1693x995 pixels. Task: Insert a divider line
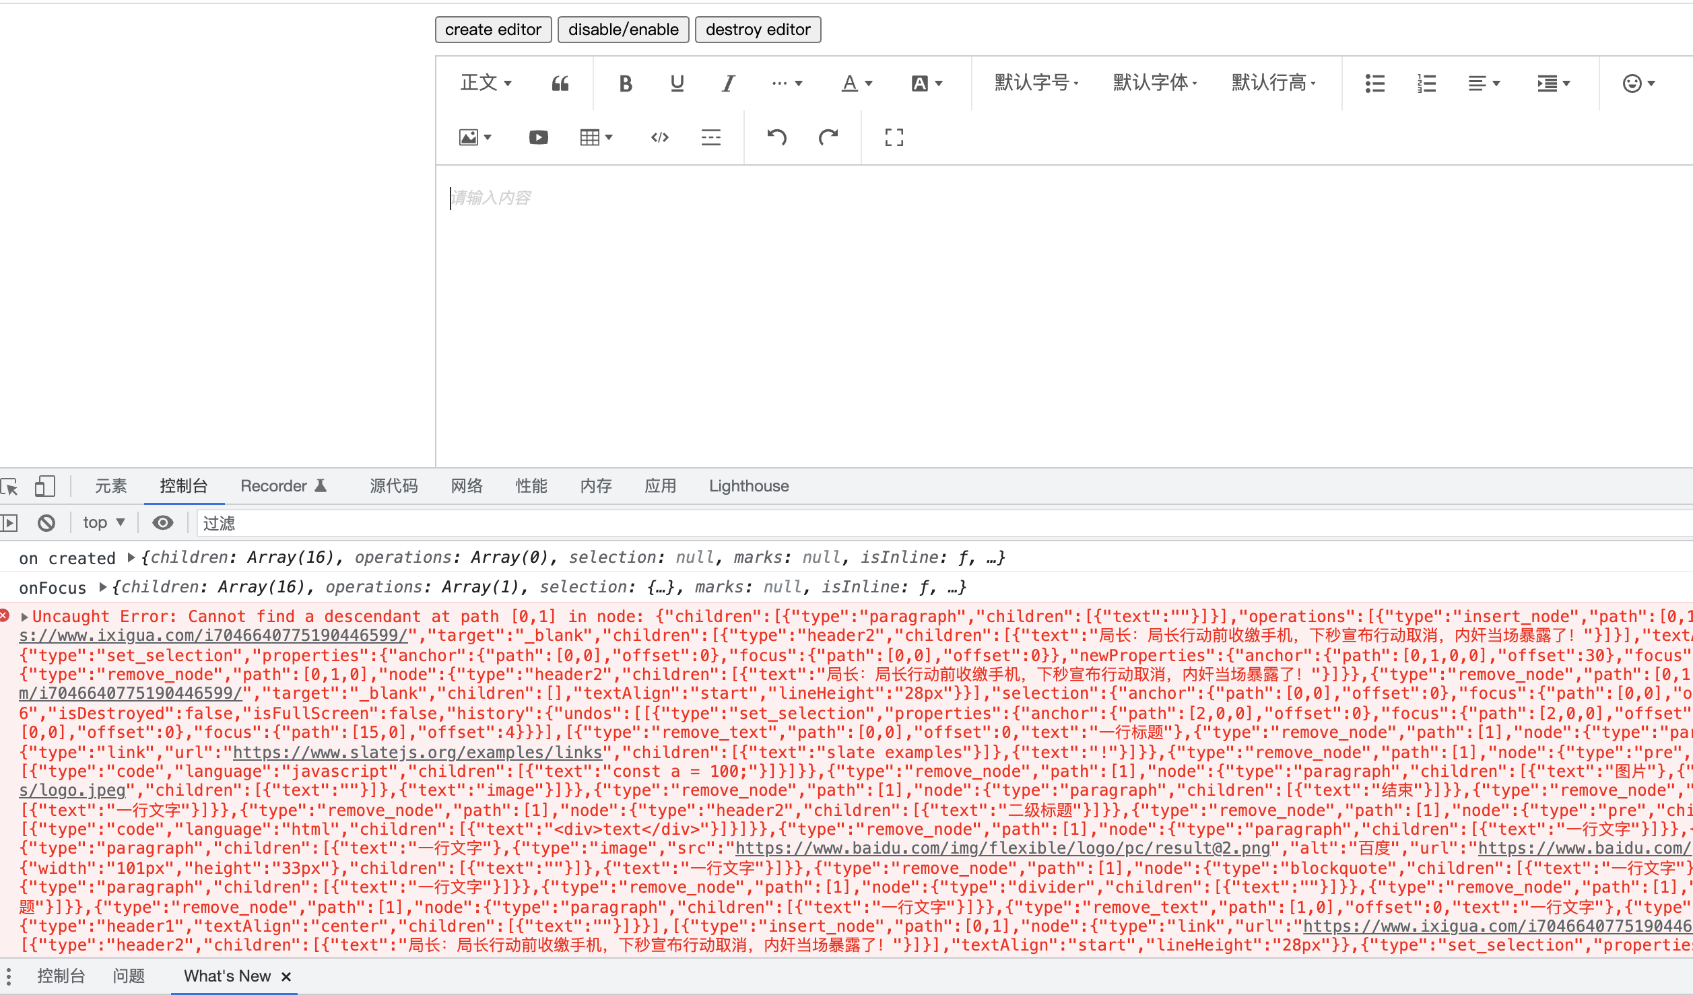[710, 137]
